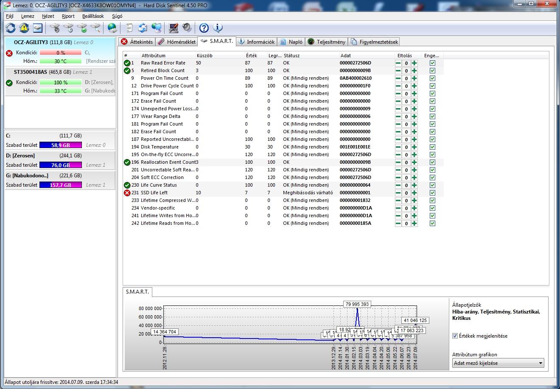Click the C: free space bar 58,9 GB

[61, 145]
